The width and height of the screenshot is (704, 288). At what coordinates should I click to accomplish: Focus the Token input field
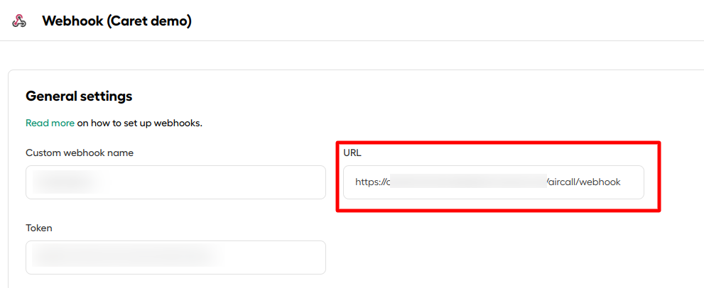[175, 257]
